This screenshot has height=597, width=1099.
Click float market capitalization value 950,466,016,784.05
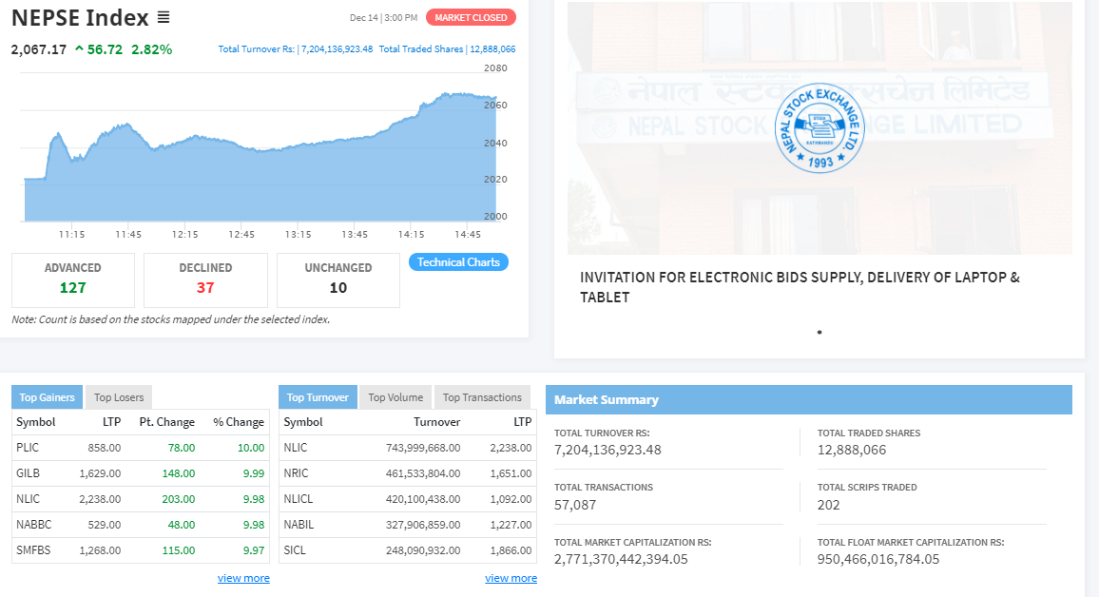878,559
